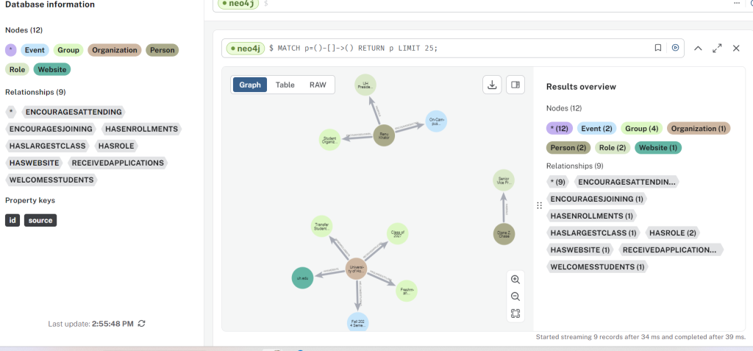
Task: Click the source property key
Action: (40, 220)
